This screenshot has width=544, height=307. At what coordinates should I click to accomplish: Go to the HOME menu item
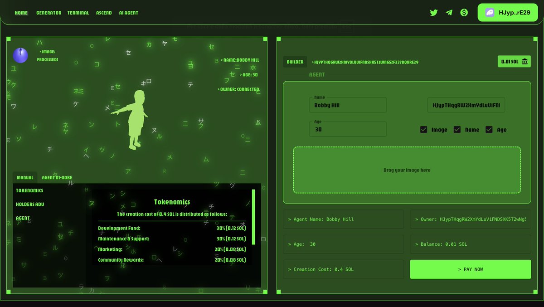[21, 13]
